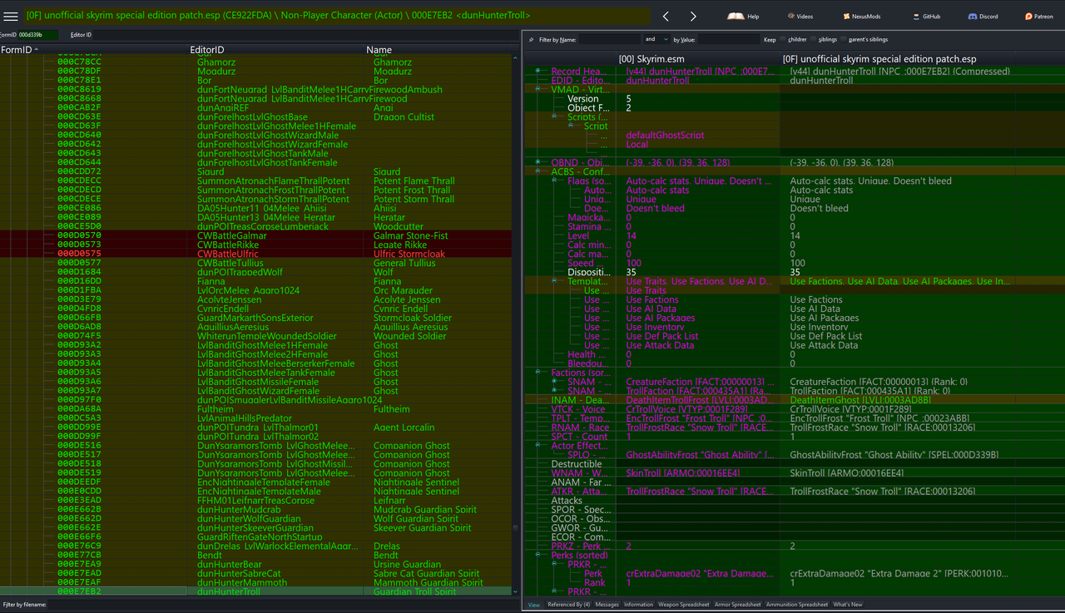Switch to Armor Spreadsheet tab
Viewport: 1065px width, 613px height.
[x=737, y=605]
